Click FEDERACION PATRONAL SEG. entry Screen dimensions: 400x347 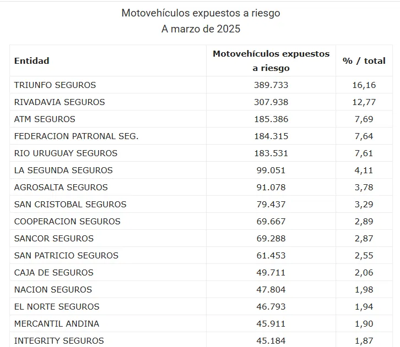point(76,136)
